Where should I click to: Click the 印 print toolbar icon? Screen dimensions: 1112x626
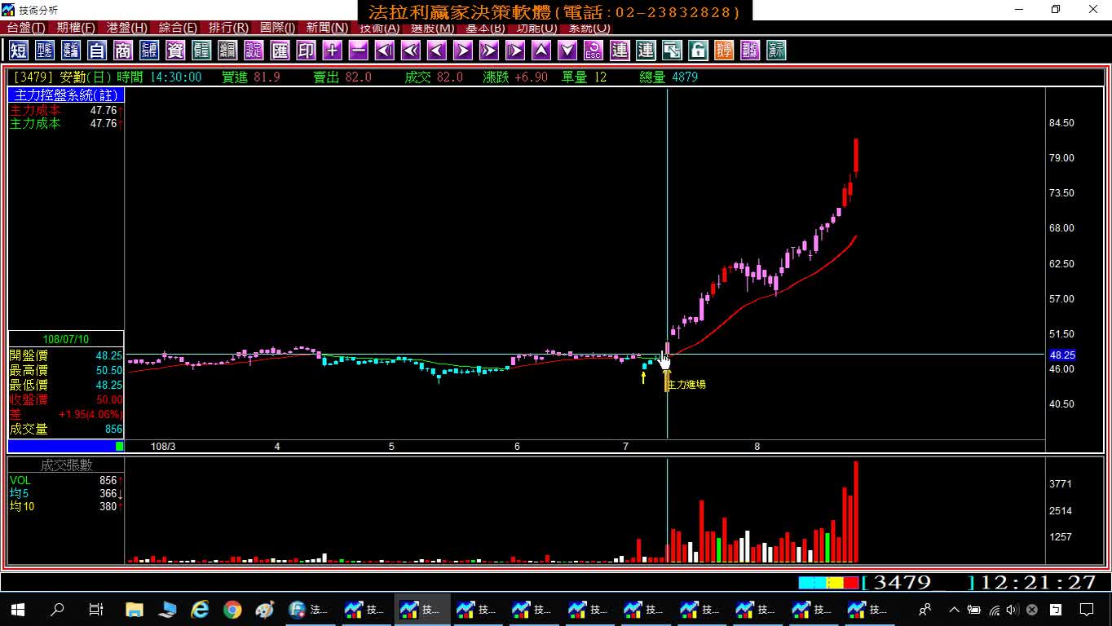(306, 51)
